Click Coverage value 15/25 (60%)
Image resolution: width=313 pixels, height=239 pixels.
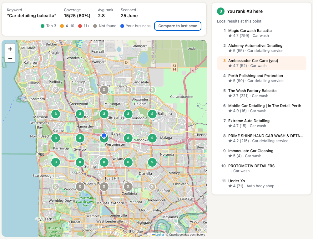click(x=77, y=16)
